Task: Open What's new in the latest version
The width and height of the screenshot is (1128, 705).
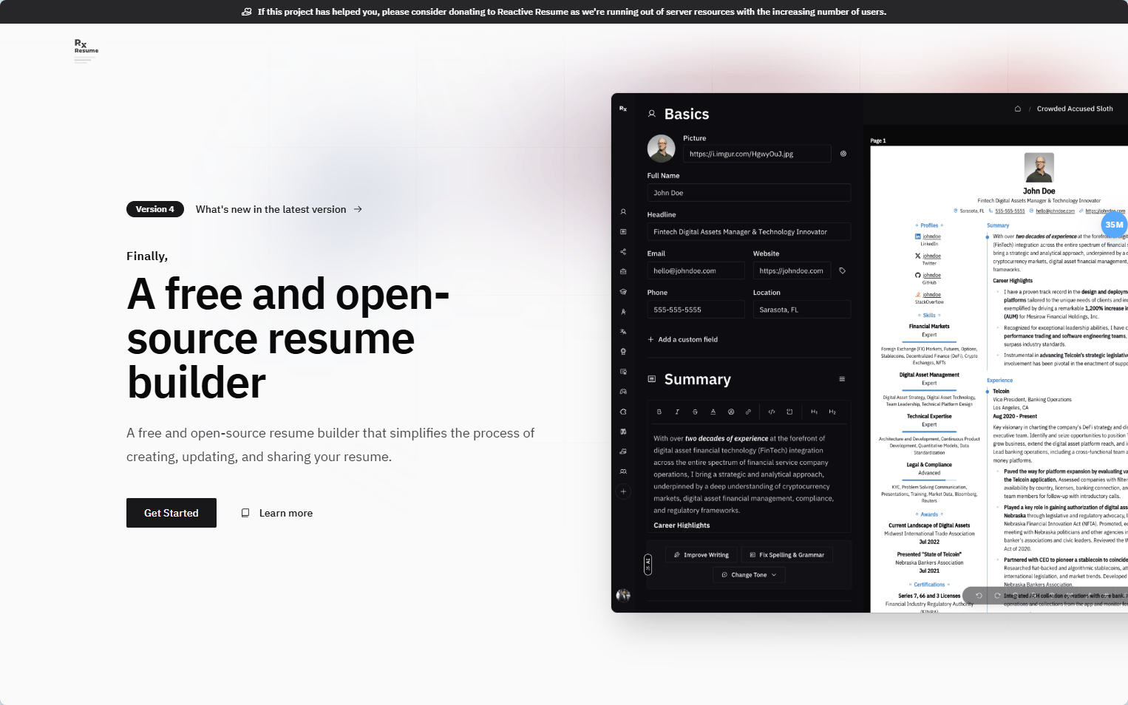Action: click(279, 209)
